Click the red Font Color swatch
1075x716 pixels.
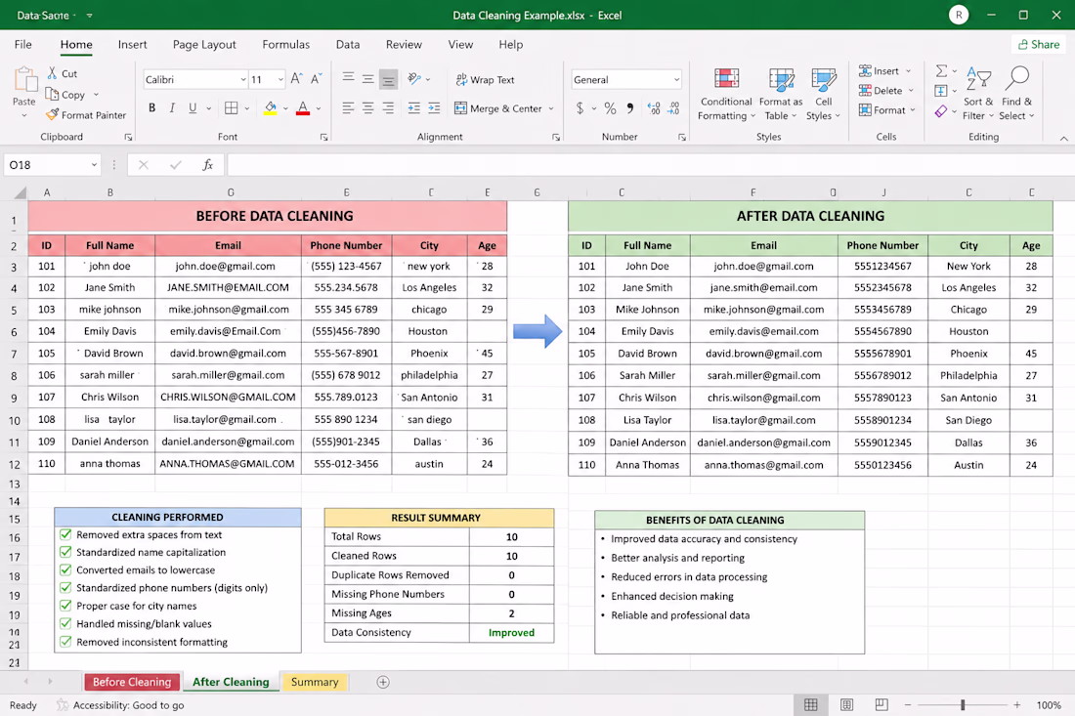[303, 108]
